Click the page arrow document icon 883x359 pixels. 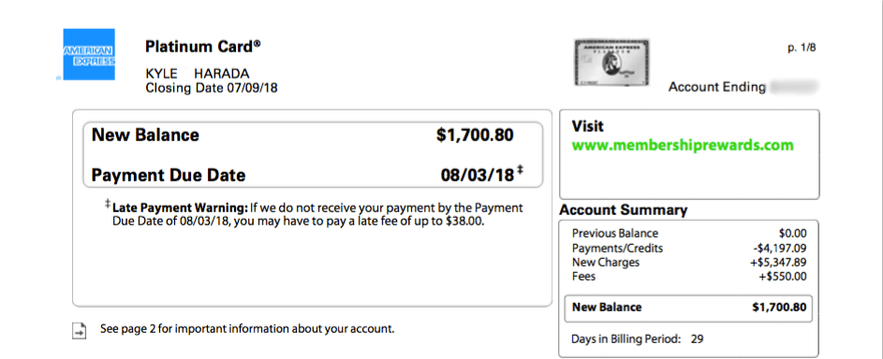[x=80, y=331]
